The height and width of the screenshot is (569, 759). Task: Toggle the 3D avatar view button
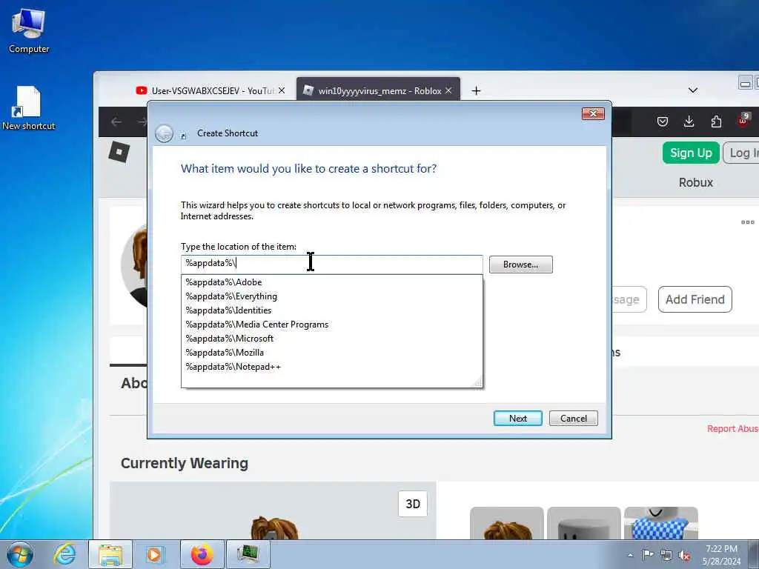click(x=413, y=504)
